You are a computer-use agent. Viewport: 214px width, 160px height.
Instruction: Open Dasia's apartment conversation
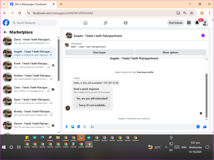point(29,101)
